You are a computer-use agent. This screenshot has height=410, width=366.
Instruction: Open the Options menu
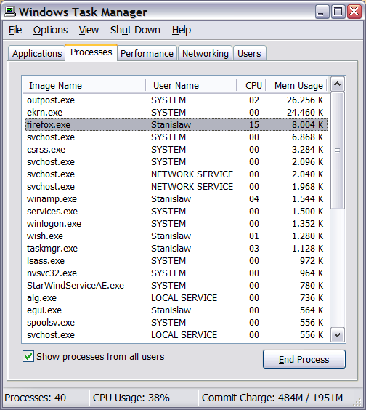pos(50,30)
